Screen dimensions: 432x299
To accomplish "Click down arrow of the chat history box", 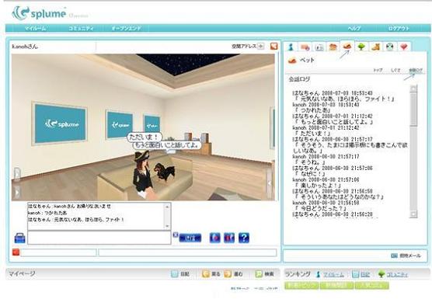I will tap(167, 226).
